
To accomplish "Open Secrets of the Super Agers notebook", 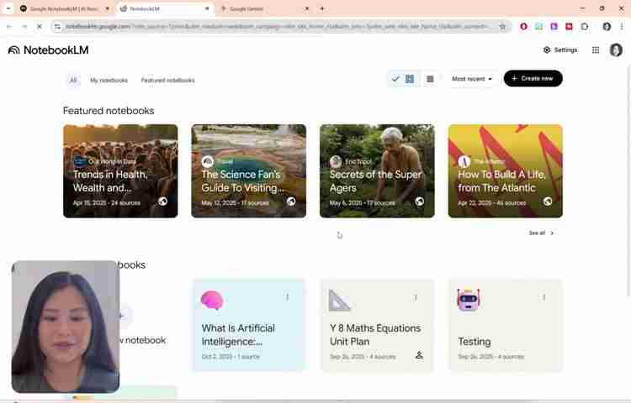I will coord(377,171).
